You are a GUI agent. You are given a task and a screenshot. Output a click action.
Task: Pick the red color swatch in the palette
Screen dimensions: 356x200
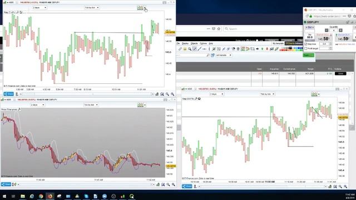[x=282, y=50]
